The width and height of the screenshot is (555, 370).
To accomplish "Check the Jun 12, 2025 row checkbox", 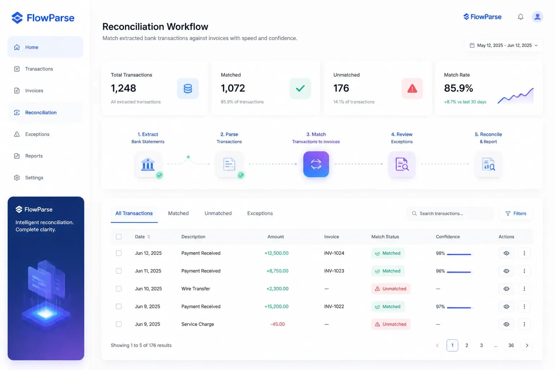I will 119,253.
